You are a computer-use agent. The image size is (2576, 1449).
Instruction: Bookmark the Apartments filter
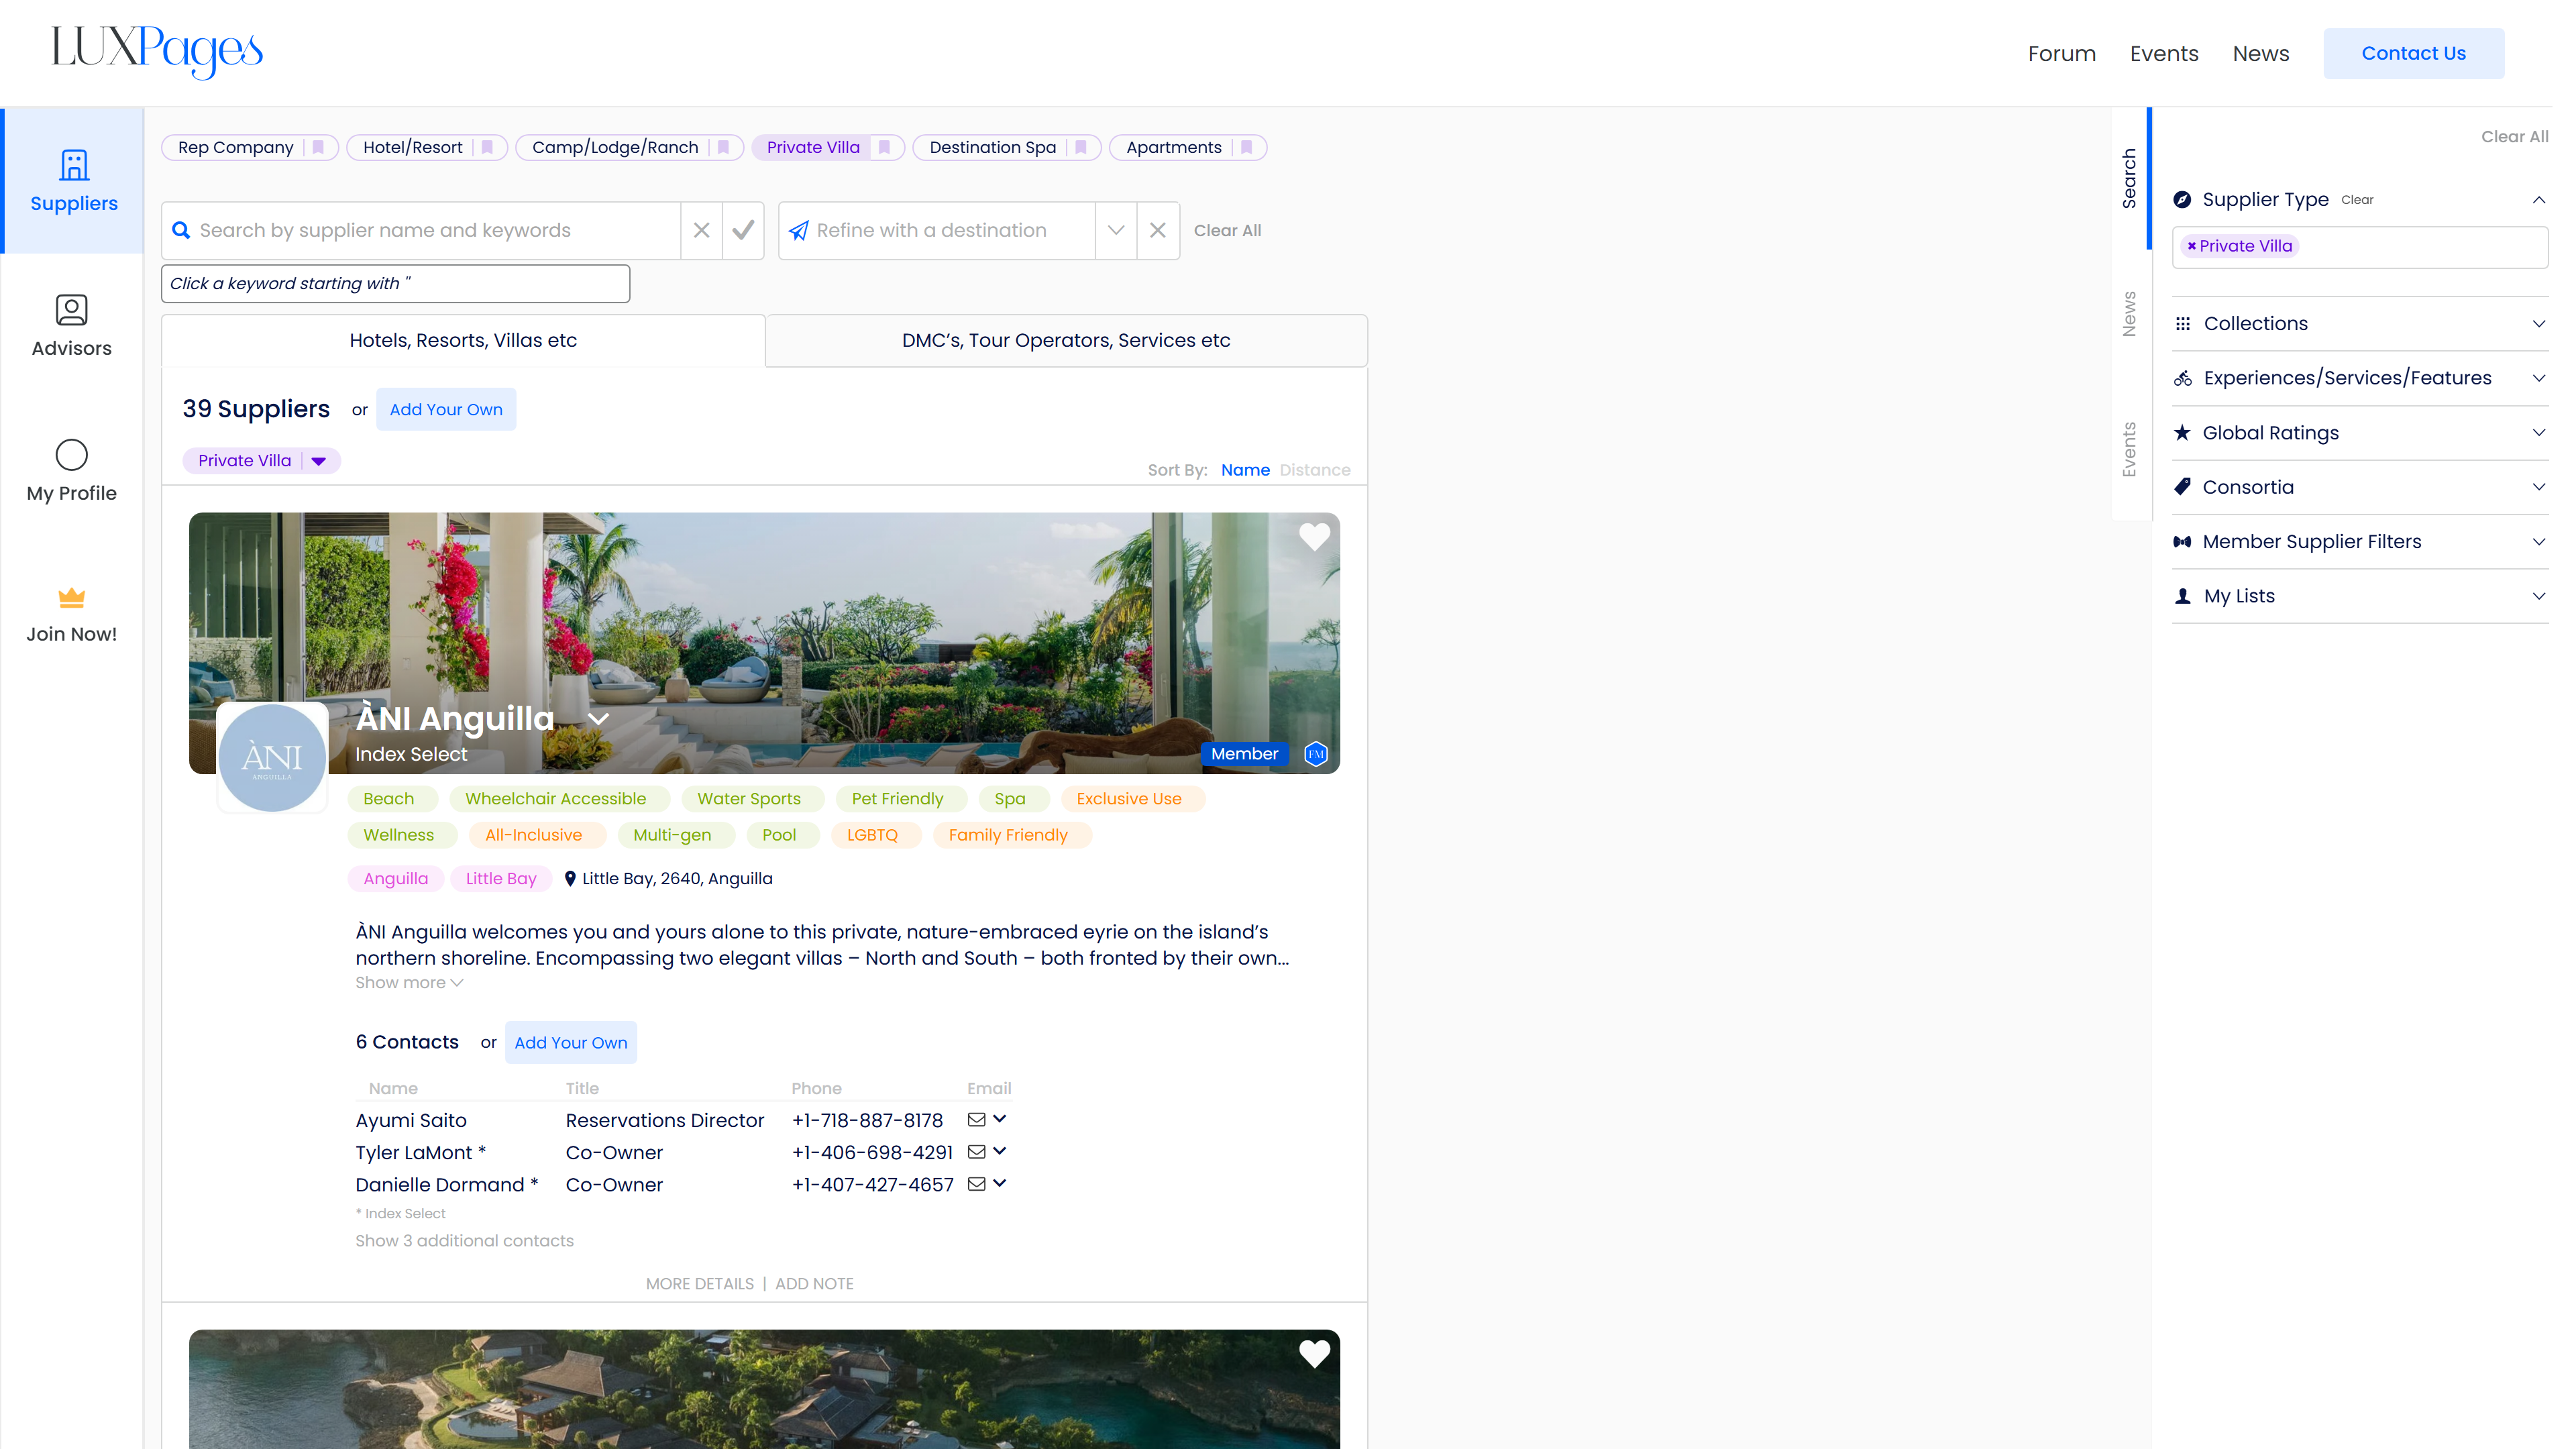click(1246, 147)
